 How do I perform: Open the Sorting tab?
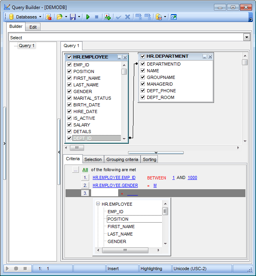pyautogui.click(x=150, y=159)
